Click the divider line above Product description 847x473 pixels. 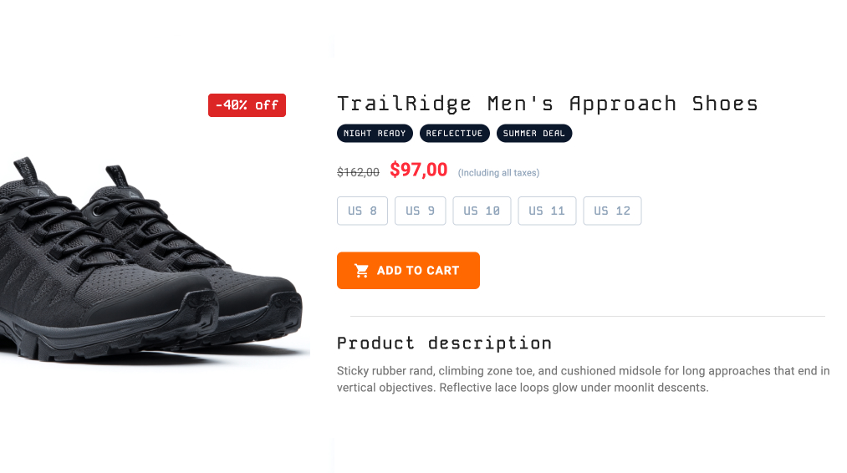[x=588, y=316]
